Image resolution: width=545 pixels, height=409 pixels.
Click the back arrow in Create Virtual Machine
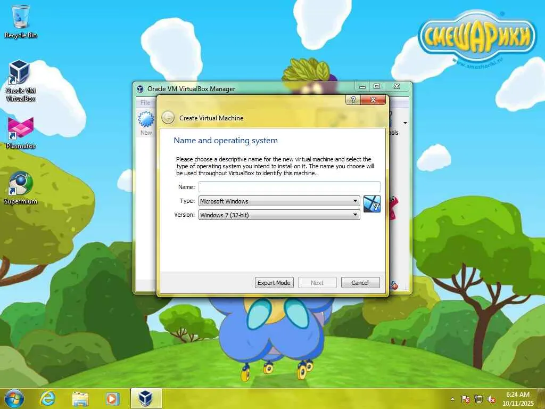[168, 118]
